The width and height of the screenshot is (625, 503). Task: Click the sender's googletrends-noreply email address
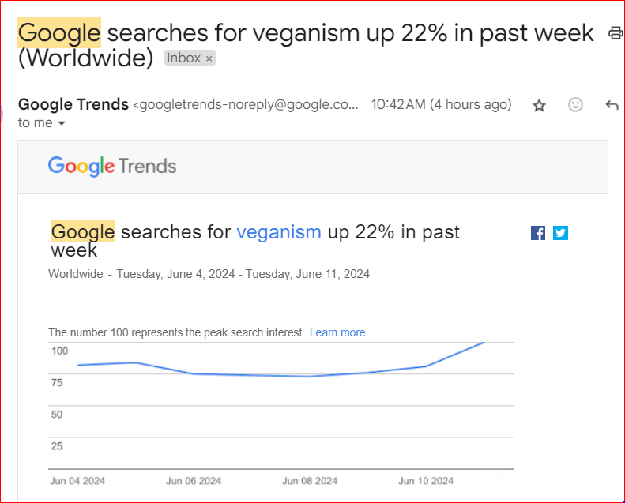pyautogui.click(x=247, y=105)
